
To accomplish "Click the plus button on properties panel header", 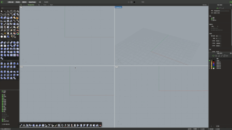I will click(231, 5).
